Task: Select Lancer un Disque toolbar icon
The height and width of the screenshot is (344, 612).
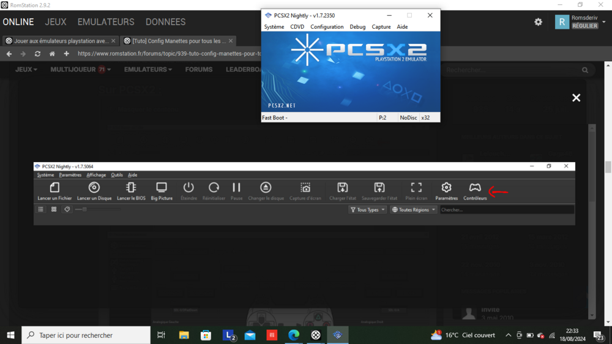Action: coord(94,189)
